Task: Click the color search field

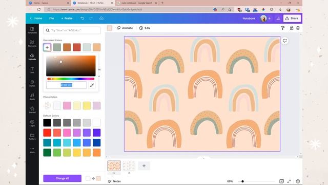Action: pos(72,30)
